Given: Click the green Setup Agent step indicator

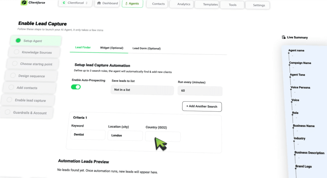Looking at the screenshot, I should (18, 40).
